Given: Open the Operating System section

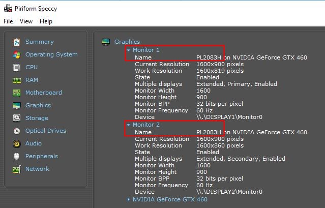Looking at the screenshot, I should click(51, 54).
